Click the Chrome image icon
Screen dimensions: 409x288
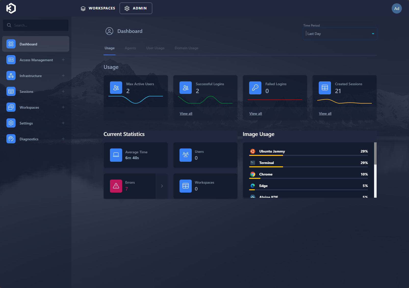pos(253,174)
